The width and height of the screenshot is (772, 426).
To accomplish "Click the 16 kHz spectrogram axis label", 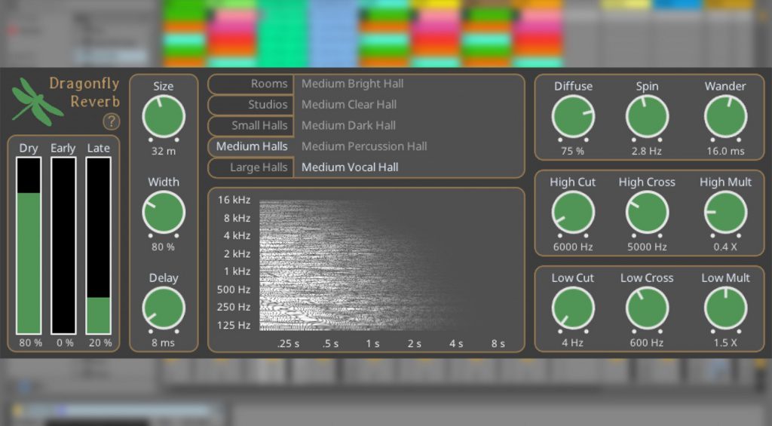I will coord(234,200).
